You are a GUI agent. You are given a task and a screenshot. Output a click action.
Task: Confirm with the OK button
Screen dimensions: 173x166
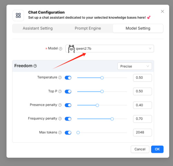157,149
